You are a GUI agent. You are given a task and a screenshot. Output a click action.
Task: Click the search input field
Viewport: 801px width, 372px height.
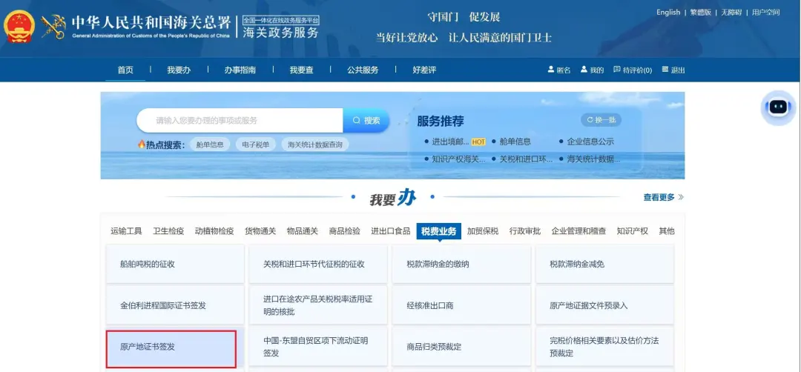coord(240,120)
